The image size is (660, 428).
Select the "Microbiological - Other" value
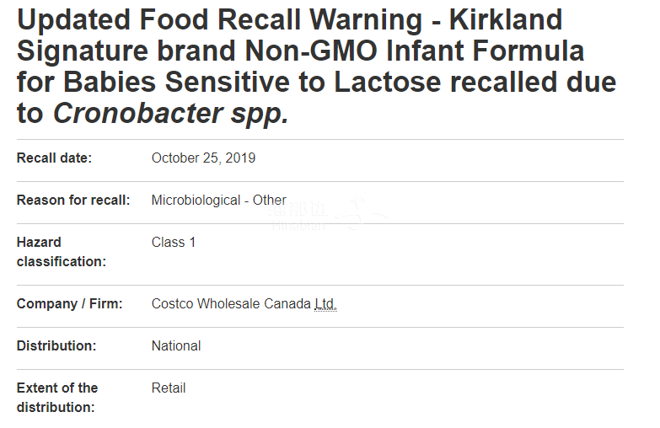219,200
